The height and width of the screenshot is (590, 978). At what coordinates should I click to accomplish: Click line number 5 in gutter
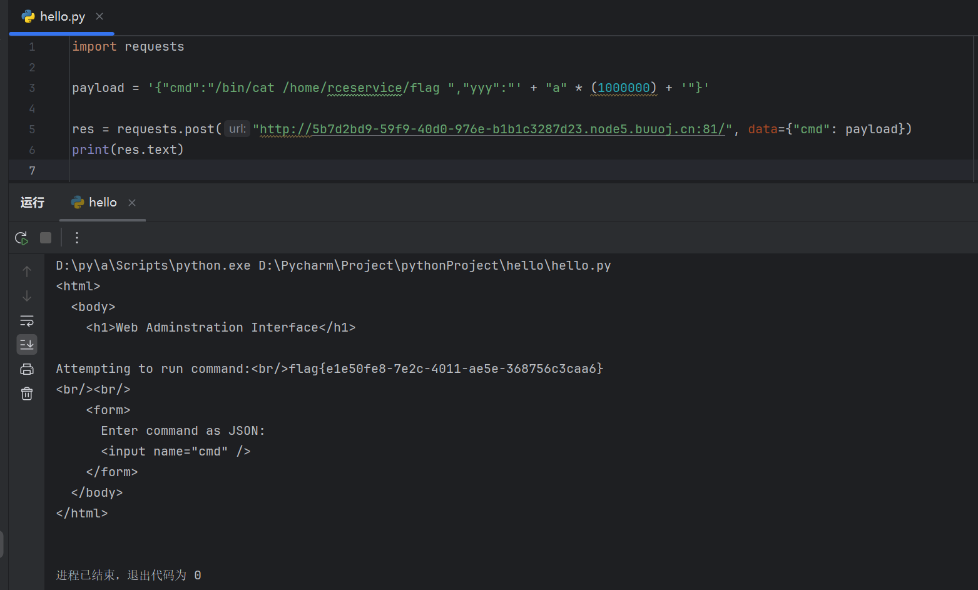(32, 130)
